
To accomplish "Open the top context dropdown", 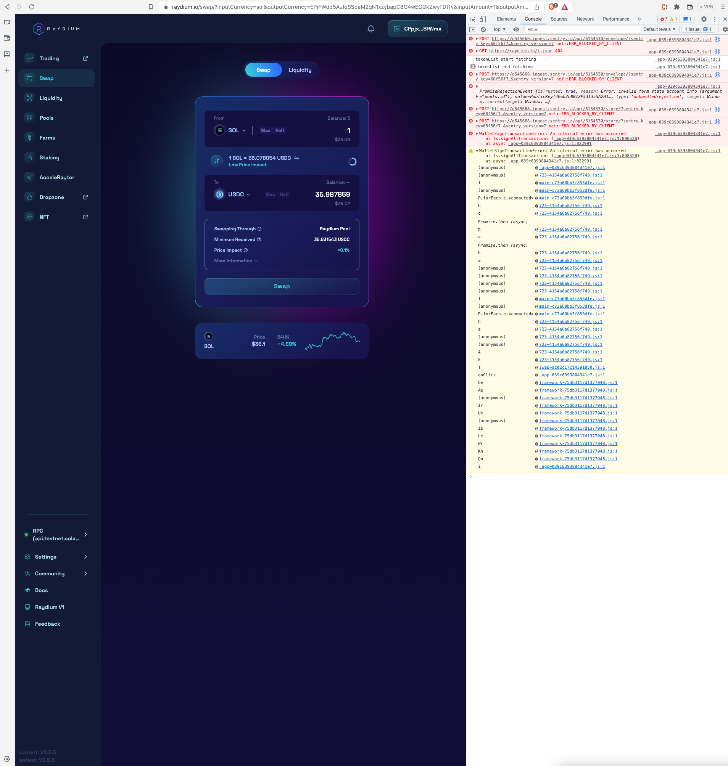I will pos(499,29).
